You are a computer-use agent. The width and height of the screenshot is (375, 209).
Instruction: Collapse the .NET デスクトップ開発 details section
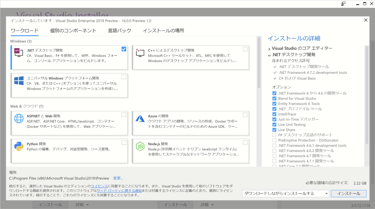269,55
